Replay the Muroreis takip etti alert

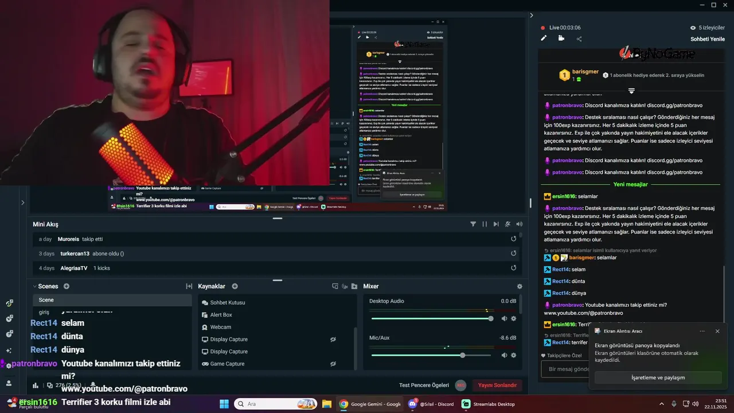(514, 239)
